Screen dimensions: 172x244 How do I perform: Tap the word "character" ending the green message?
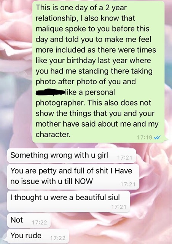(x=53, y=134)
